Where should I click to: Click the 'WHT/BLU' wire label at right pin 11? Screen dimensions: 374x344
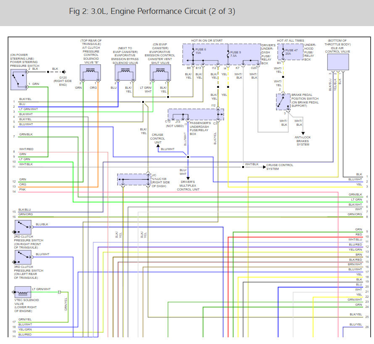tap(355, 239)
